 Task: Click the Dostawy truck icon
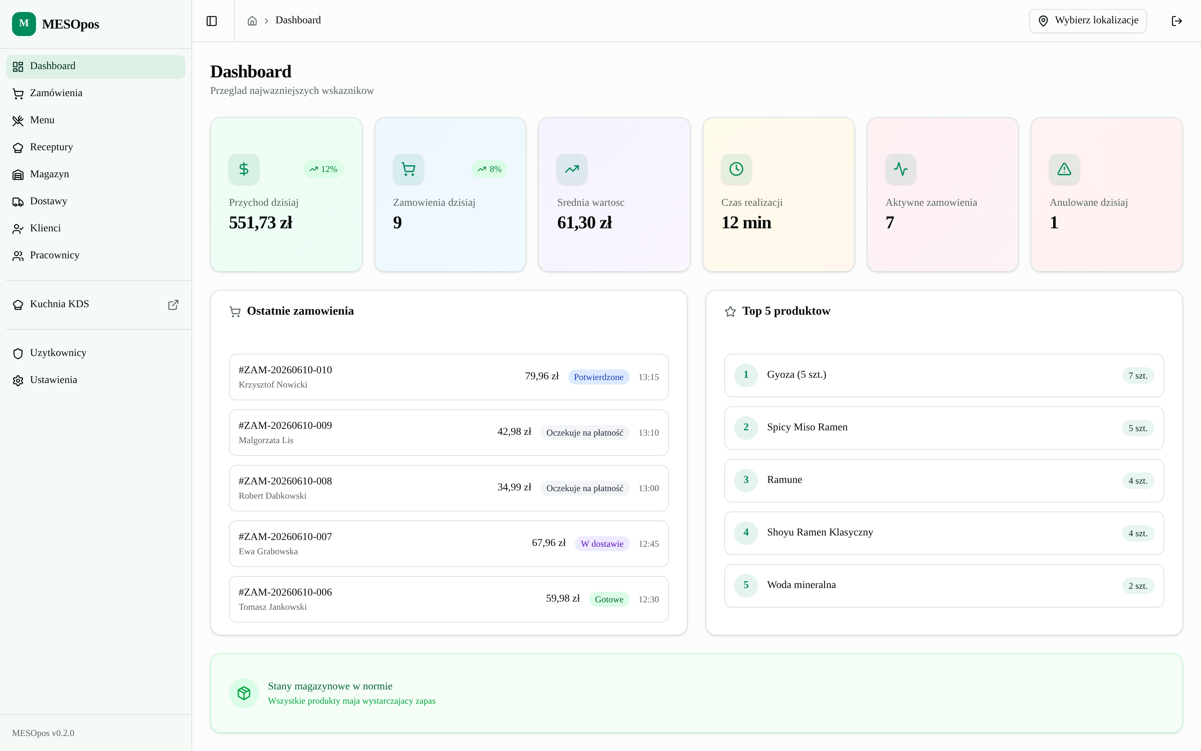click(18, 202)
